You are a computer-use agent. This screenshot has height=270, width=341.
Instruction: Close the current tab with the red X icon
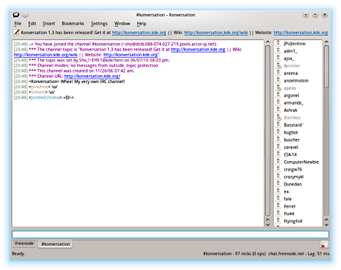(323, 245)
